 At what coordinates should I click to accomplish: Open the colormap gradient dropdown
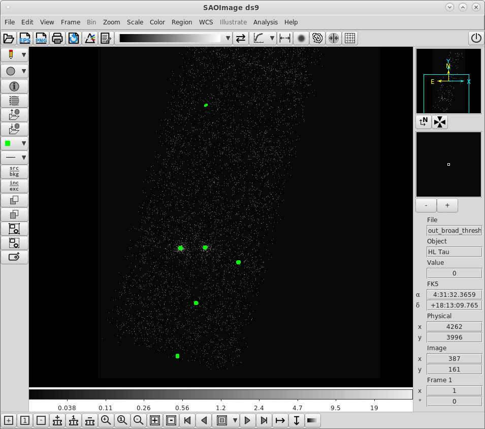228,38
